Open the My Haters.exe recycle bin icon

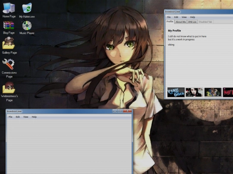click(x=27, y=10)
